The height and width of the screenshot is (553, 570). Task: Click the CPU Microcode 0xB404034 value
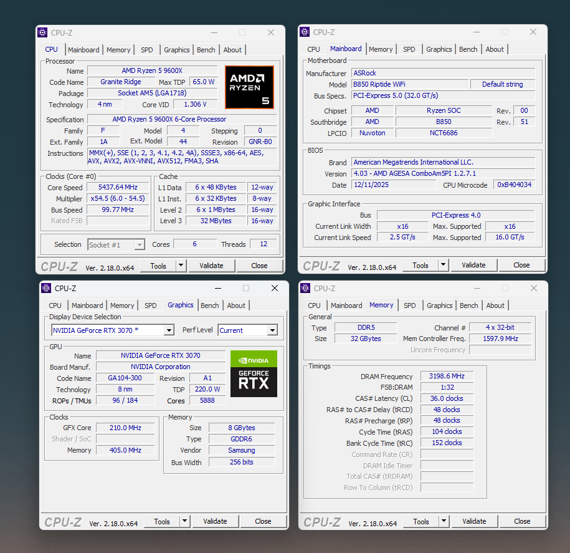[x=514, y=185]
